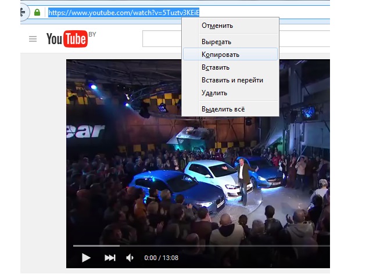Select Копировать from the context menu
The image size is (373, 274).
pyautogui.click(x=230, y=55)
